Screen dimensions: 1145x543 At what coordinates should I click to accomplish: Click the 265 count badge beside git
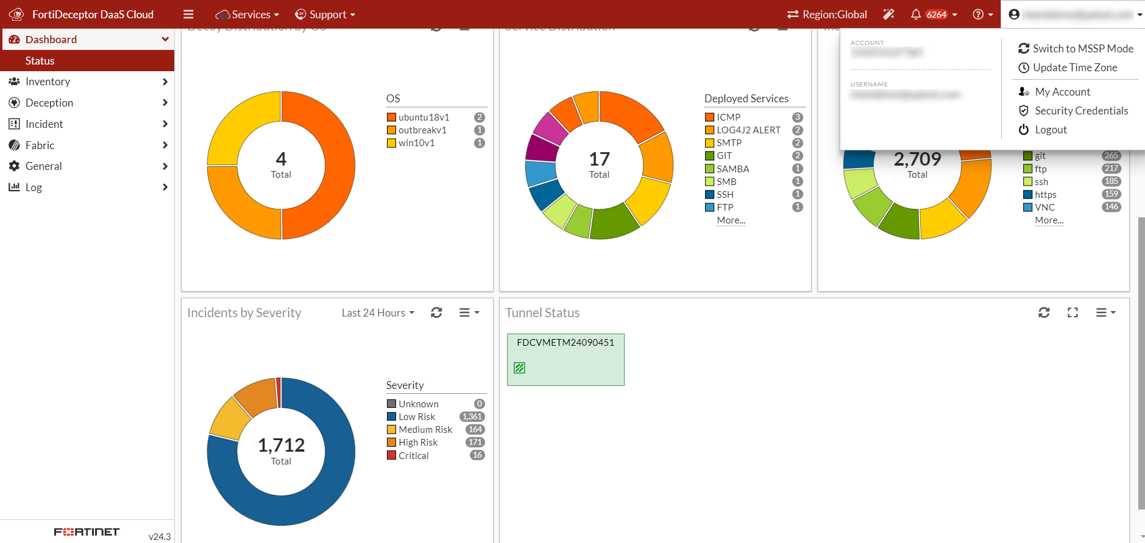pos(1111,156)
